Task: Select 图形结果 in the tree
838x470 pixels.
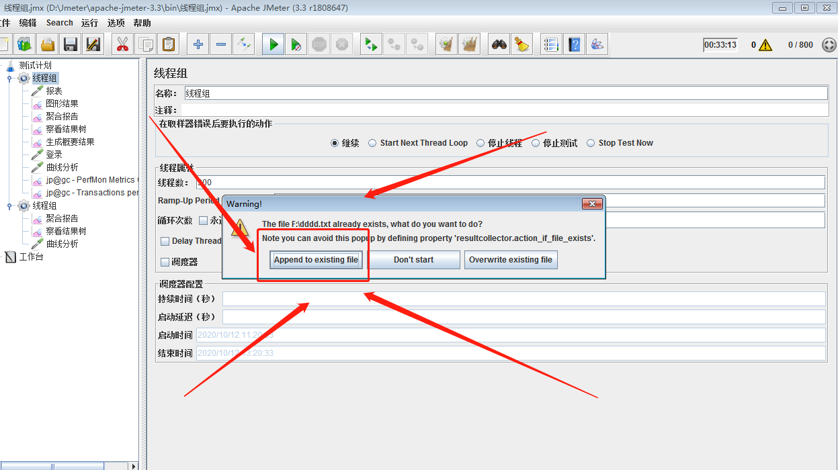Action: pyautogui.click(x=62, y=103)
